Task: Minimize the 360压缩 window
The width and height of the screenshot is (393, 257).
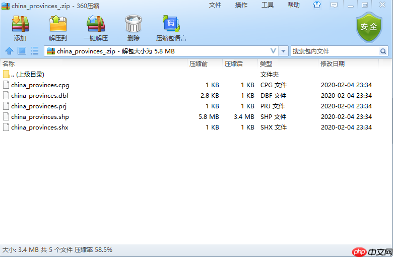Action: click(x=350, y=5)
